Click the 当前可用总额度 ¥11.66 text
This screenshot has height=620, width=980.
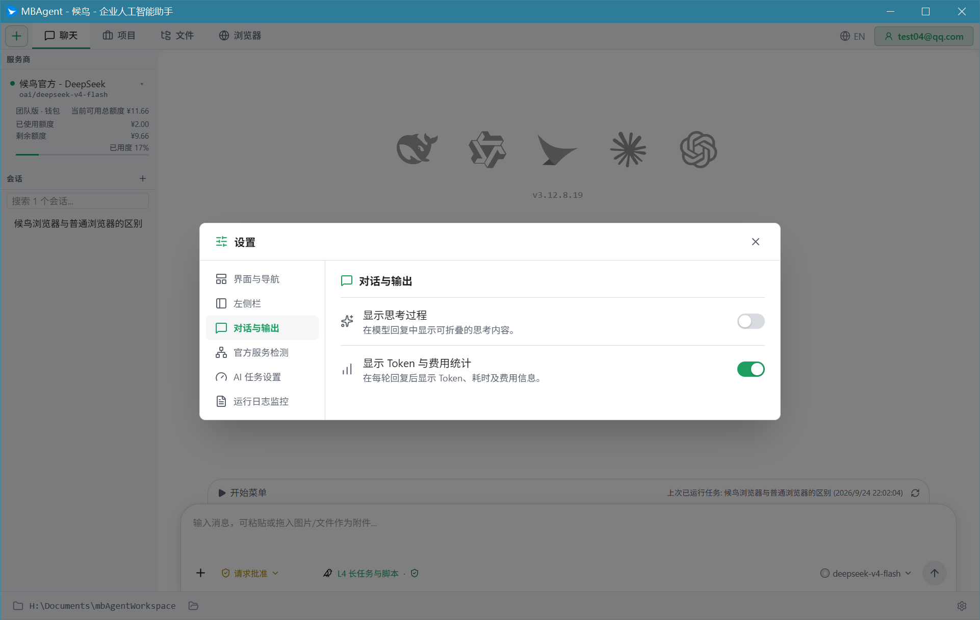click(110, 111)
